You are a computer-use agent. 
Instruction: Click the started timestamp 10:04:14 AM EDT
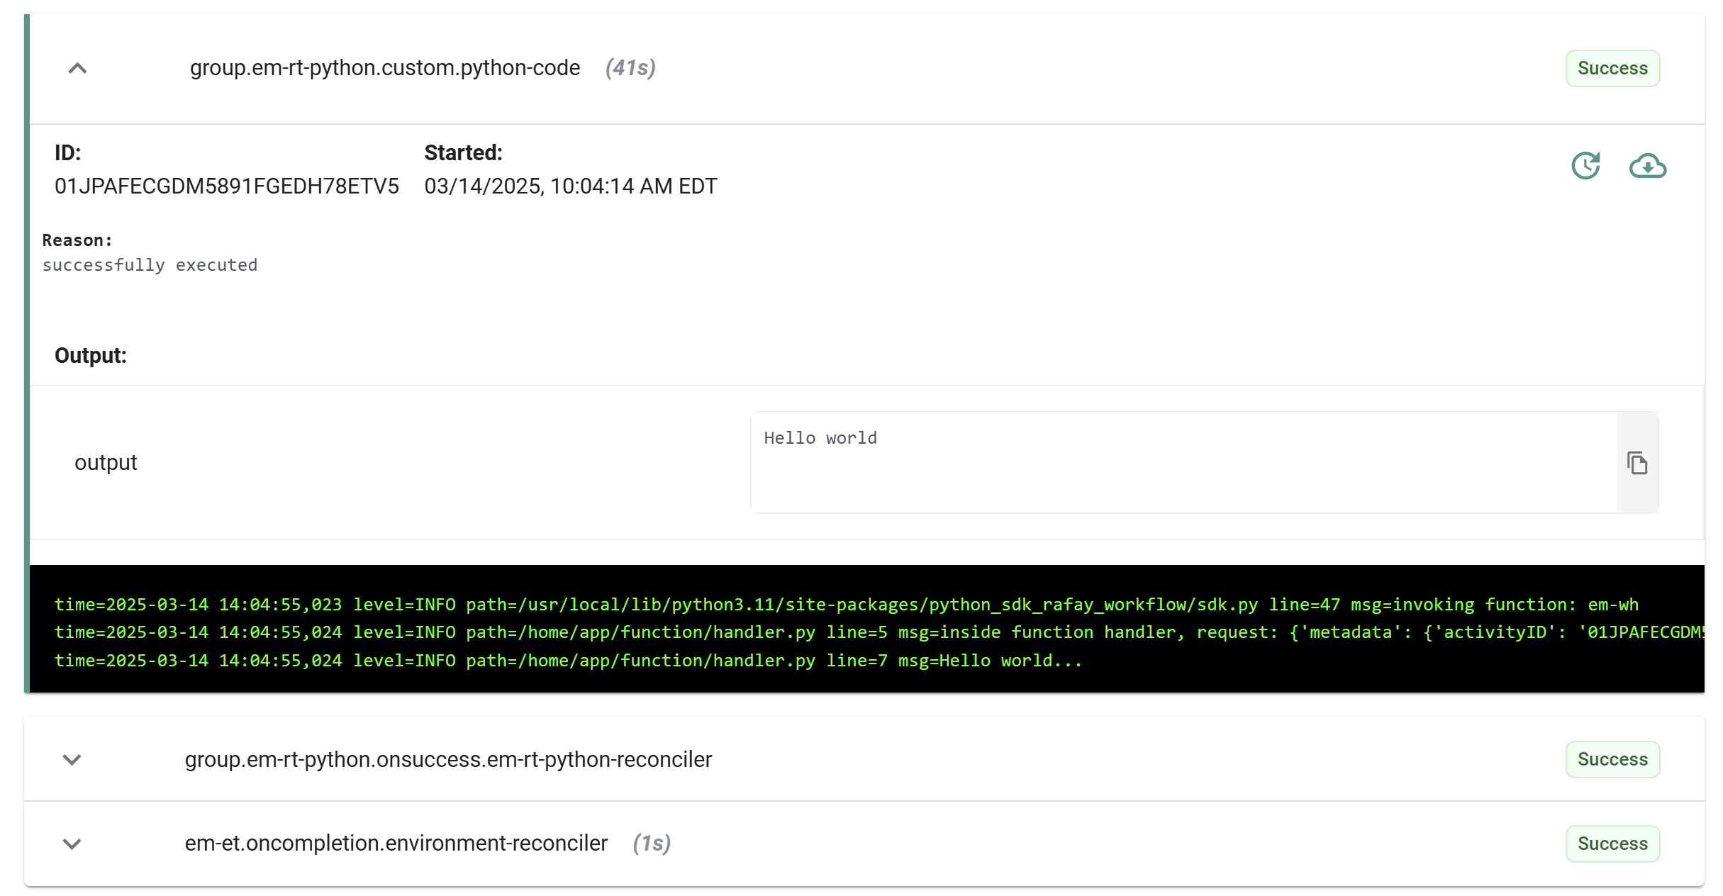point(570,186)
